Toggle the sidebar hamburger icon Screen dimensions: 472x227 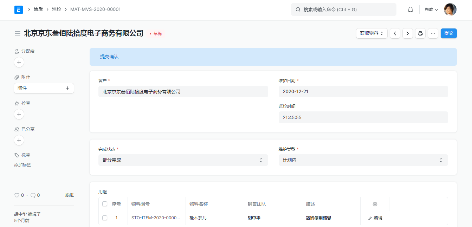(x=17, y=33)
